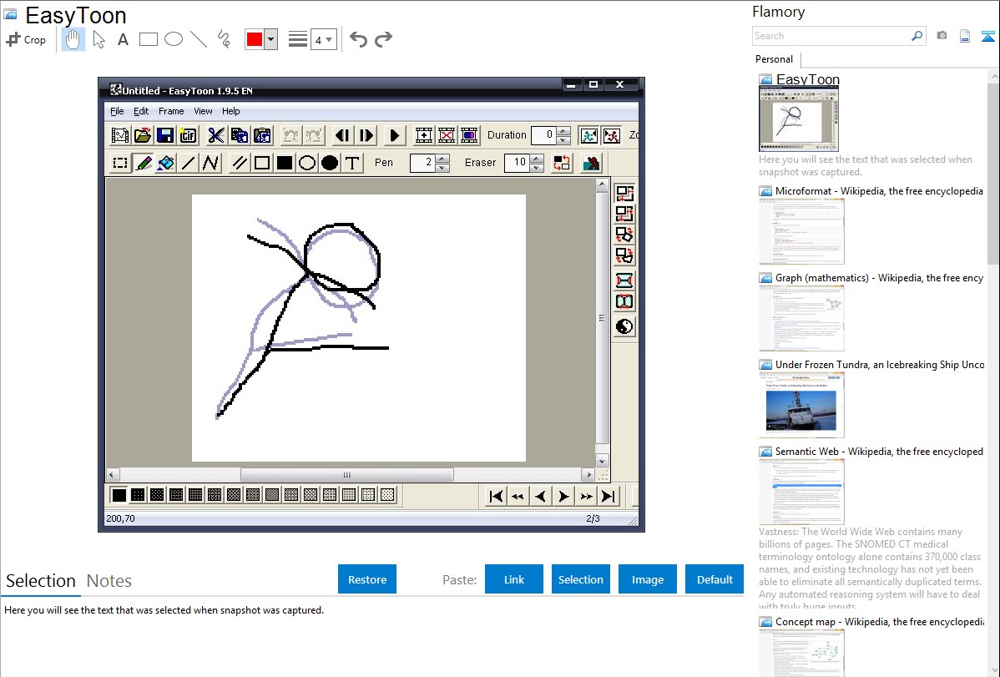Screen dimensions: 1000x677
Task: Activate the hand pan tool
Action: [73, 39]
